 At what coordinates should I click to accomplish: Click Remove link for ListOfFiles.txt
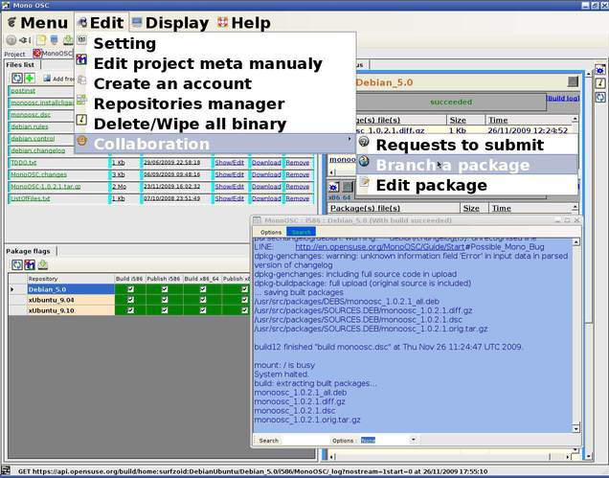(x=298, y=198)
